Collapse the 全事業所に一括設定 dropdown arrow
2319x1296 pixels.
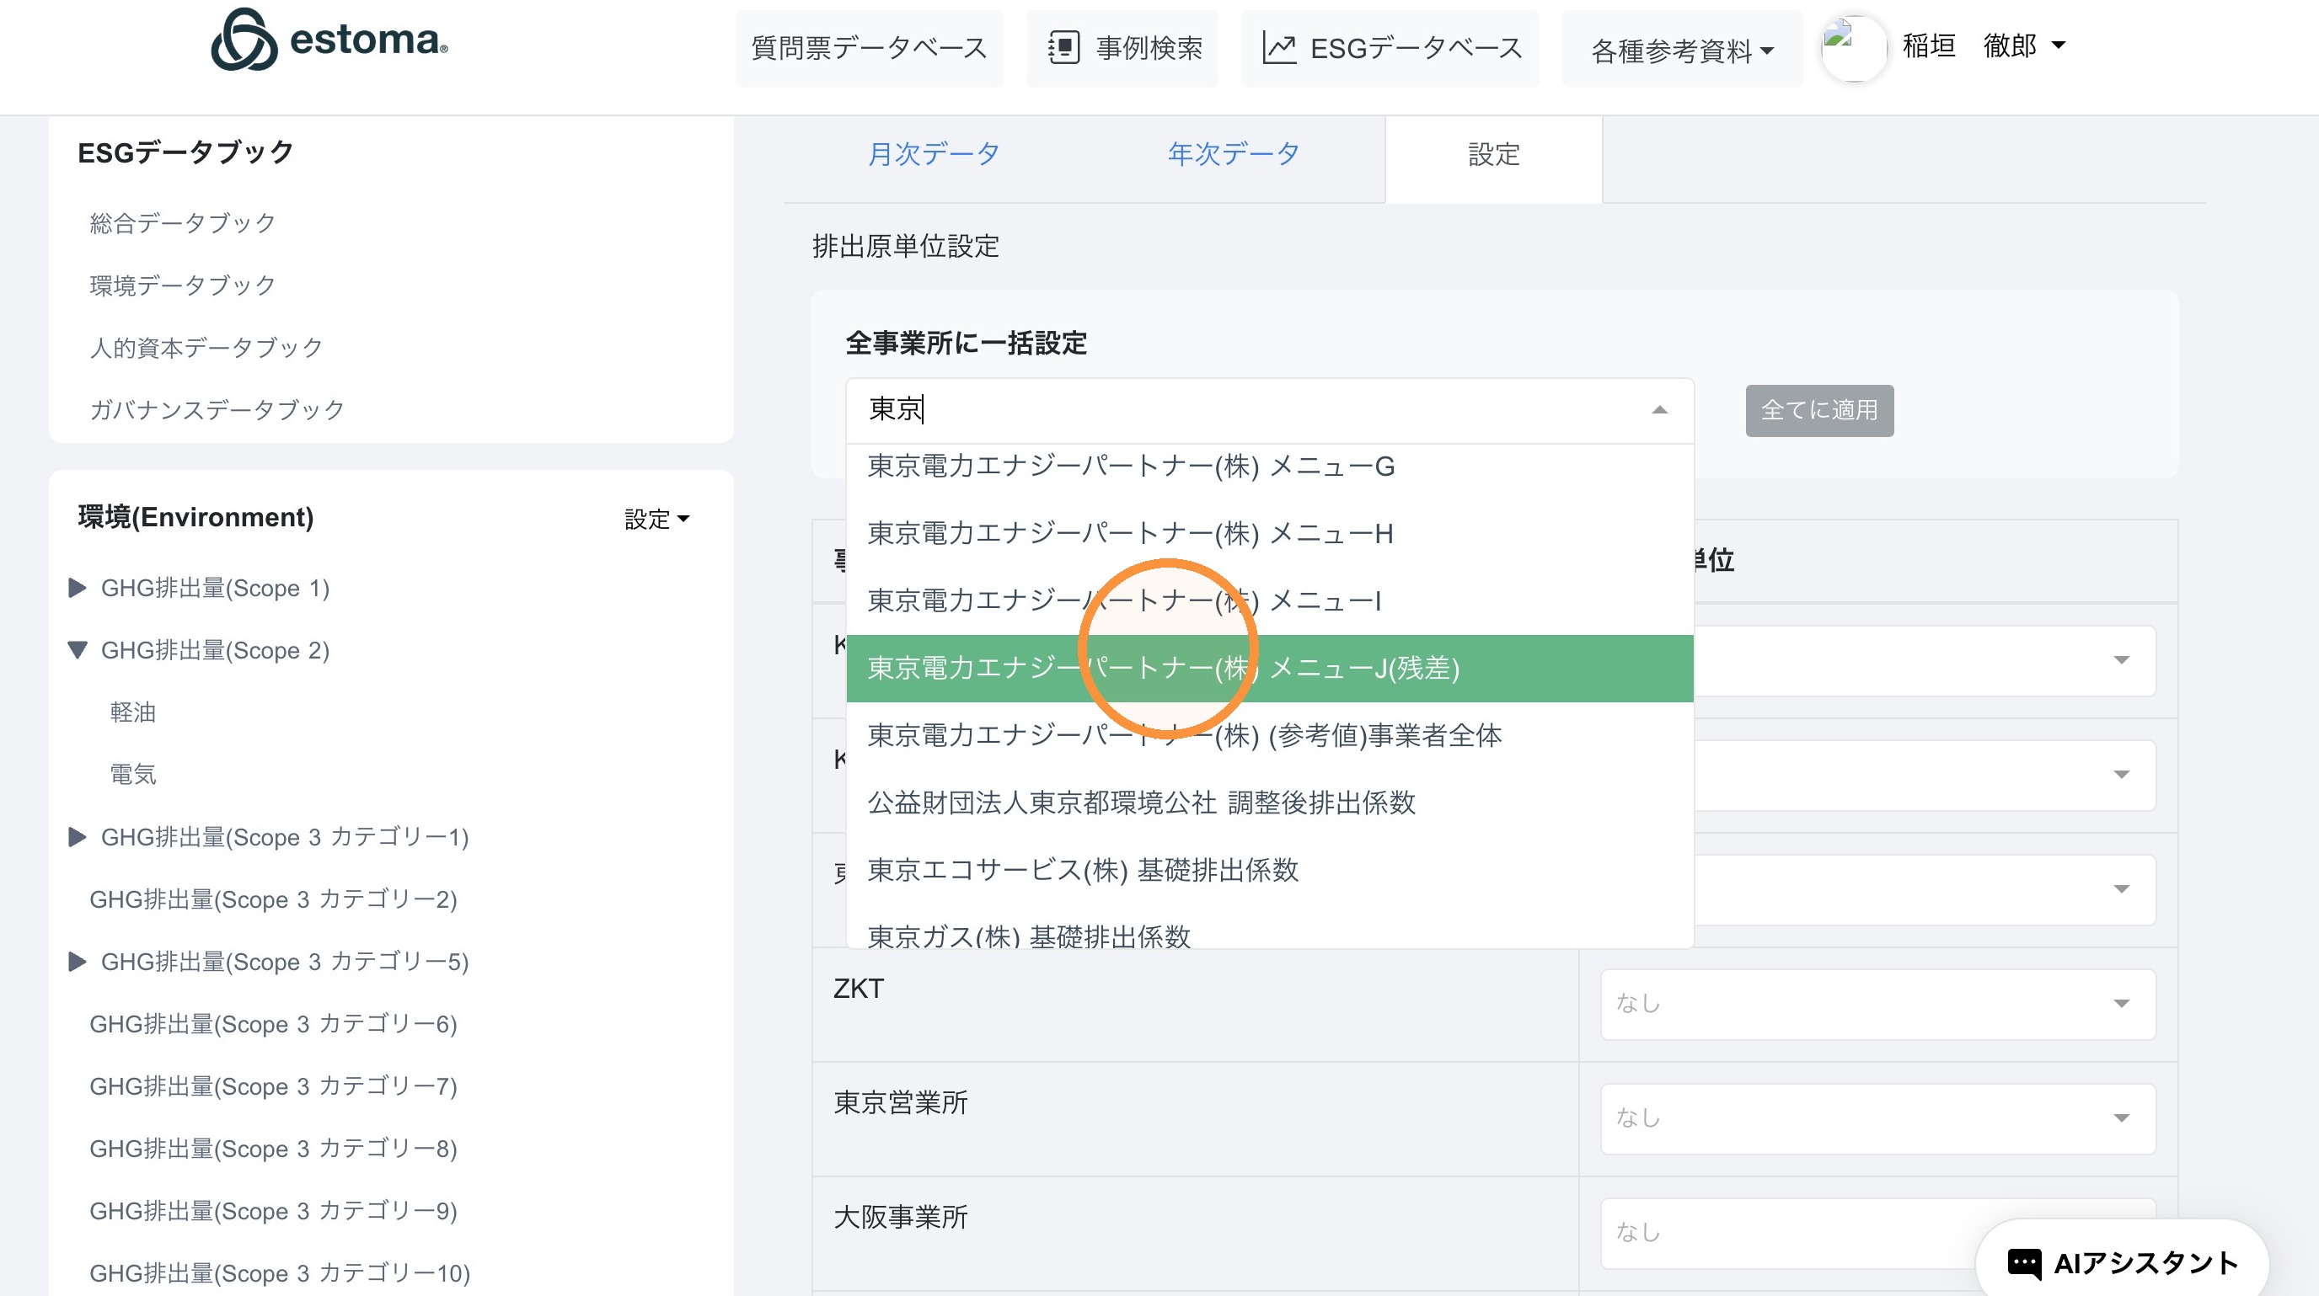(x=1659, y=410)
